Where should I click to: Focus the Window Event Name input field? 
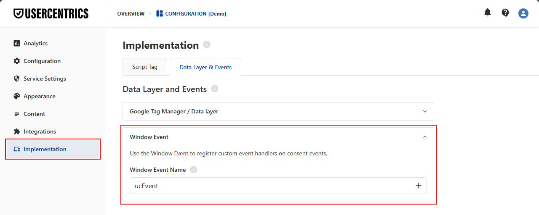pos(278,186)
